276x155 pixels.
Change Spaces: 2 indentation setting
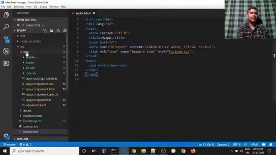coord(223,145)
